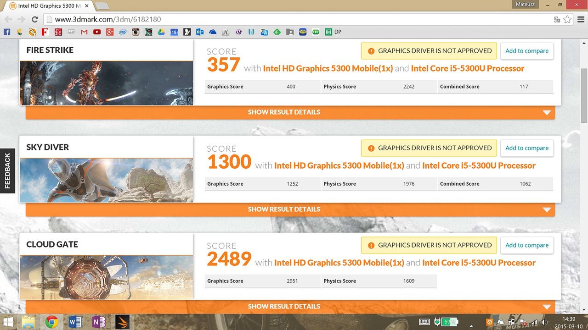Click the FEEDBACK sidebar tab
The image size is (588, 330).
(x=7, y=170)
